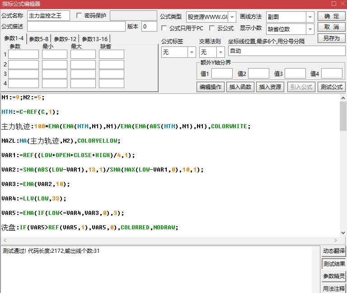
Task: Click the 确定 confirm button
Action: (x=331, y=16)
